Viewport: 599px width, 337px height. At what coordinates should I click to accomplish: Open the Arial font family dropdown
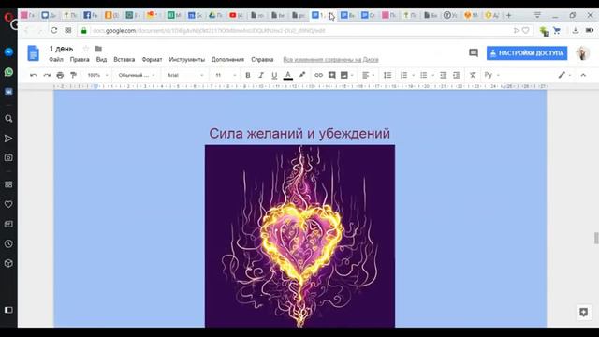(185, 75)
